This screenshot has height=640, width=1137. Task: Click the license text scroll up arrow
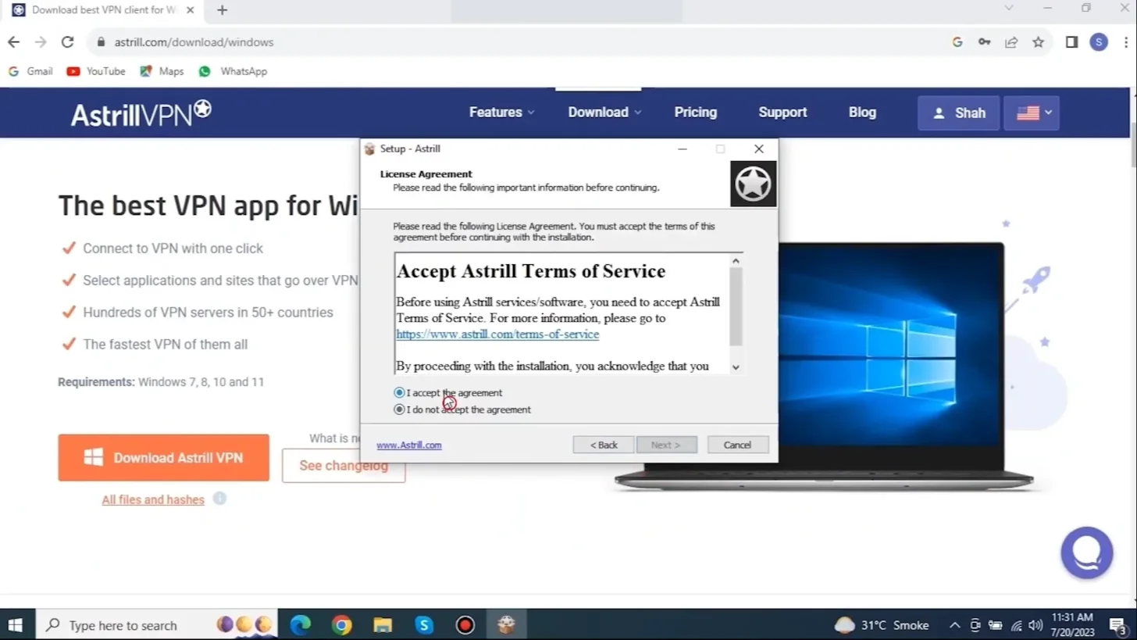[x=736, y=260]
